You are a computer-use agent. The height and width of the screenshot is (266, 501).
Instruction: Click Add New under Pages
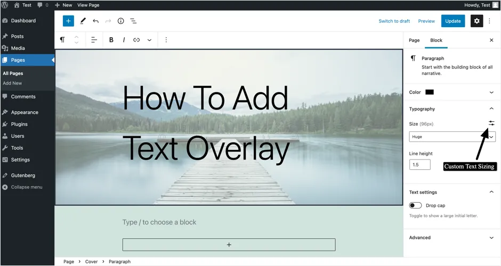[12, 83]
